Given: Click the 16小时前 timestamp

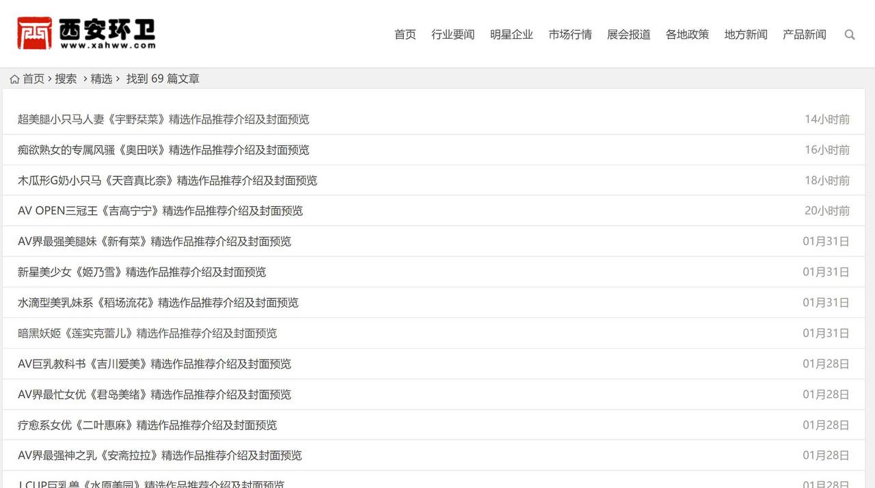Looking at the screenshot, I should (827, 150).
